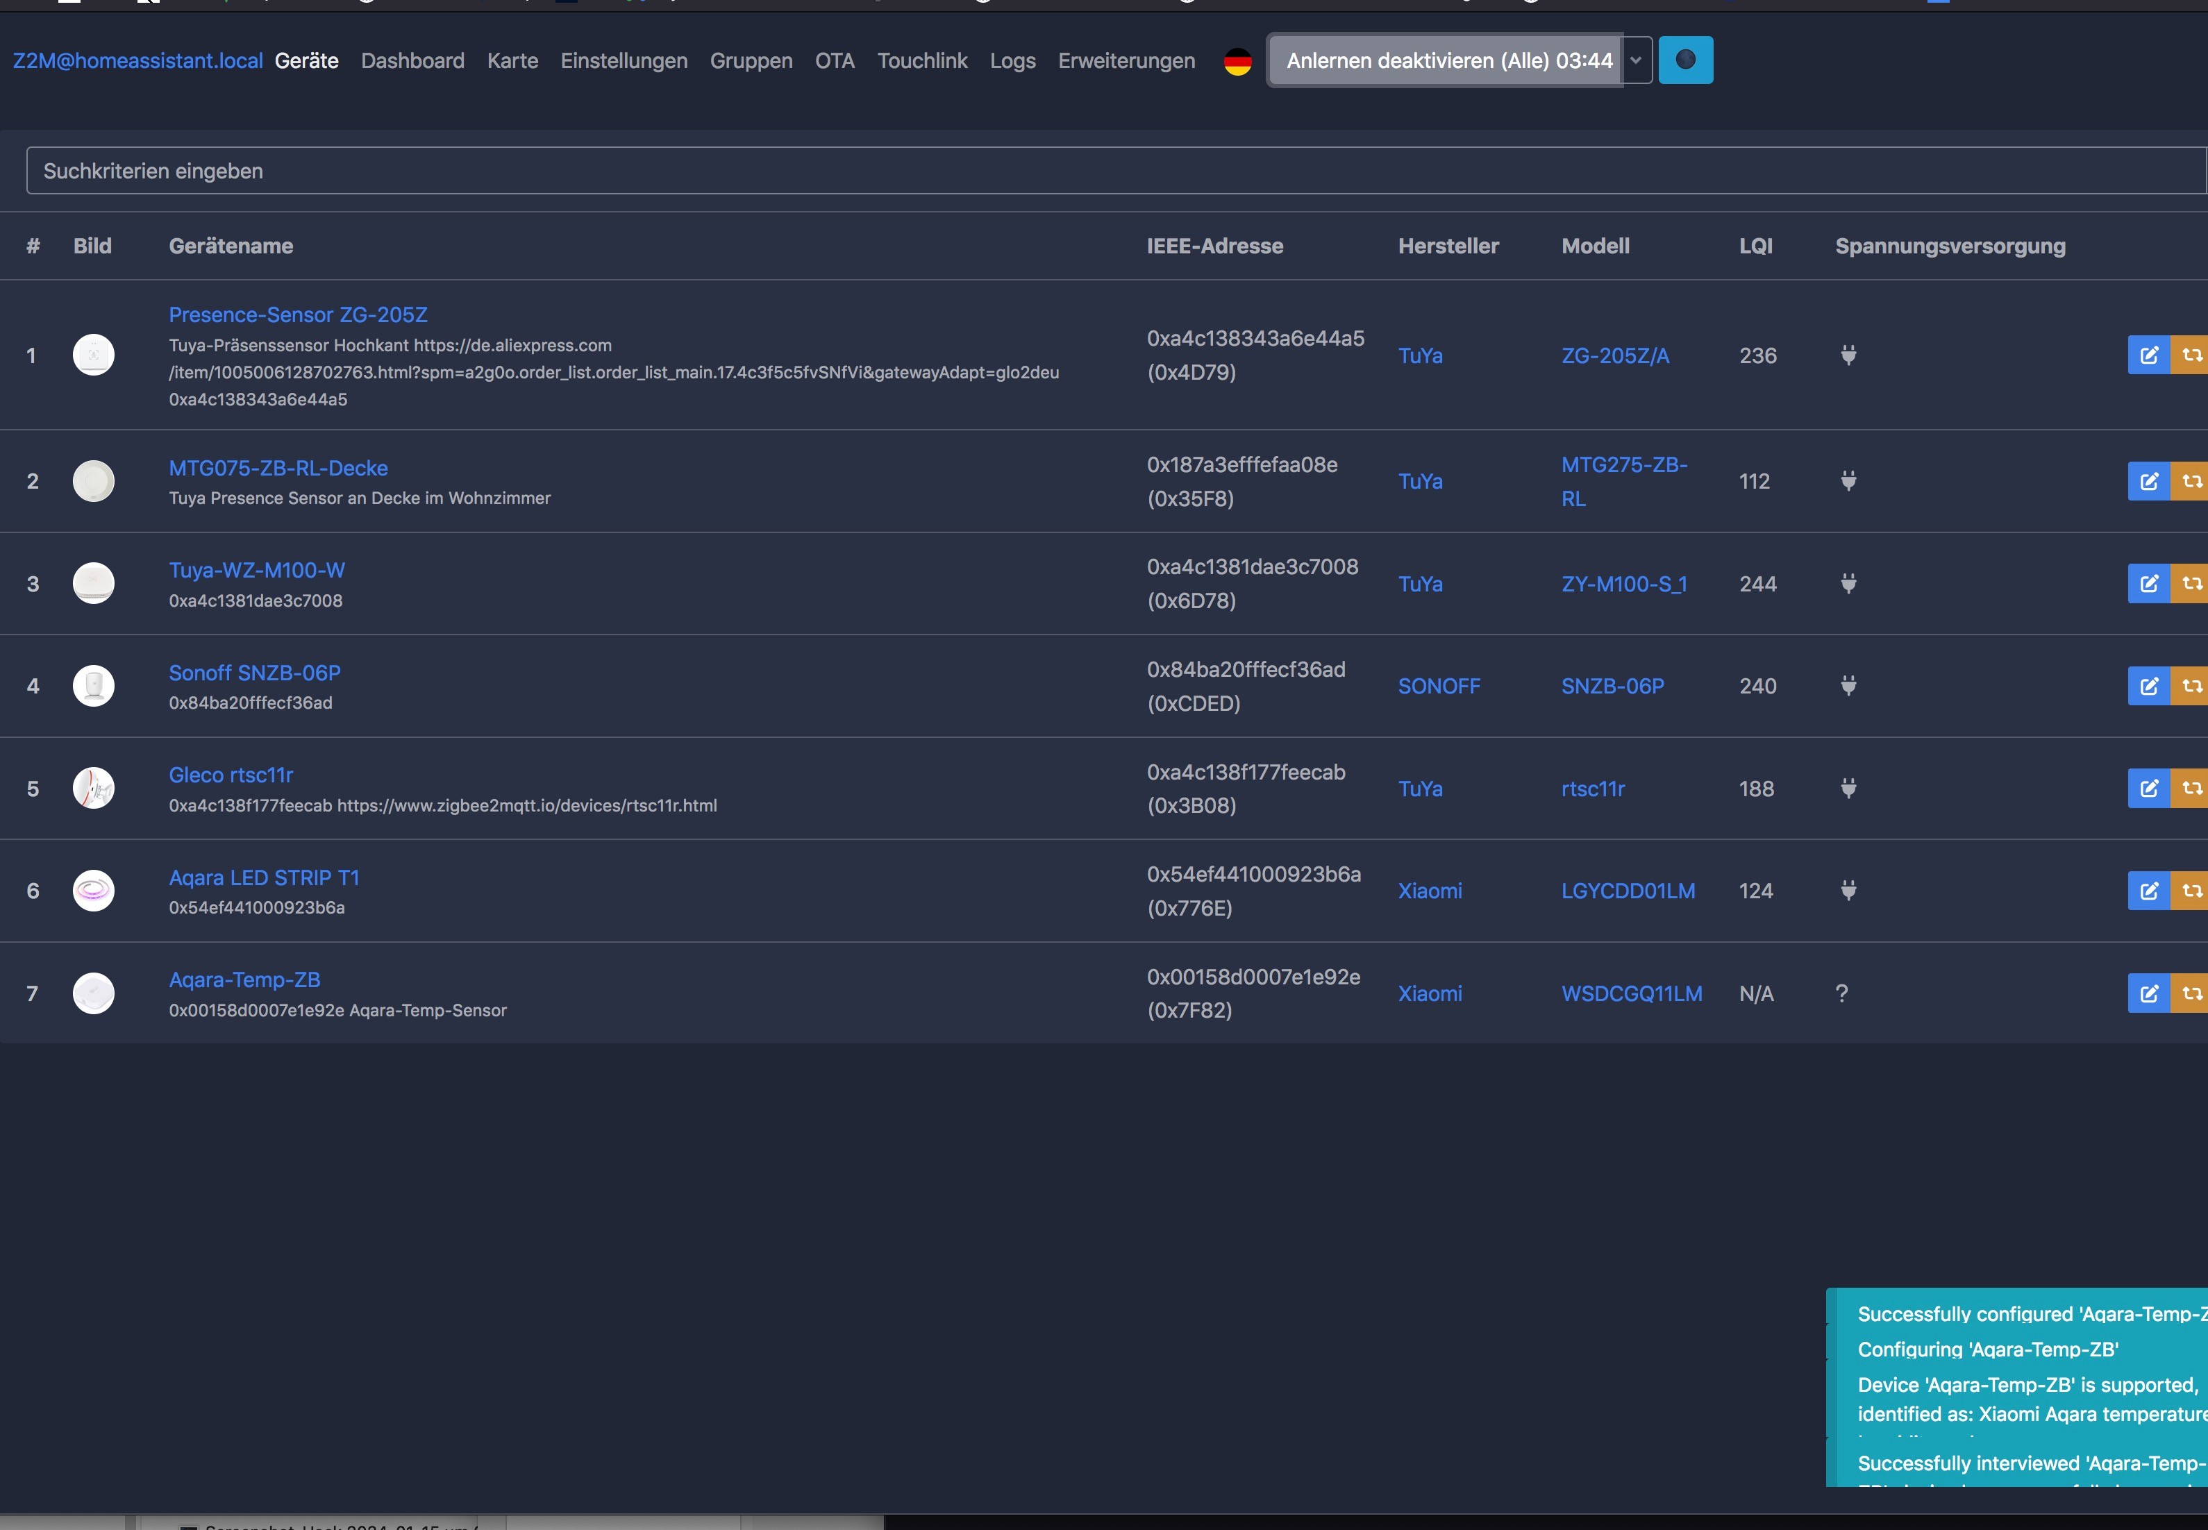Open dropdown arrow beside Anlernen deaktivieren
2208x1530 pixels.
[x=1636, y=60]
